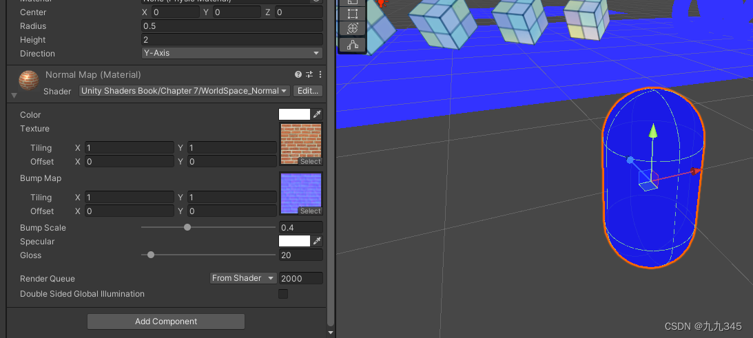This screenshot has height=338, width=753.
Task: Click the Bump Scale slider handle
Action: pyautogui.click(x=187, y=227)
